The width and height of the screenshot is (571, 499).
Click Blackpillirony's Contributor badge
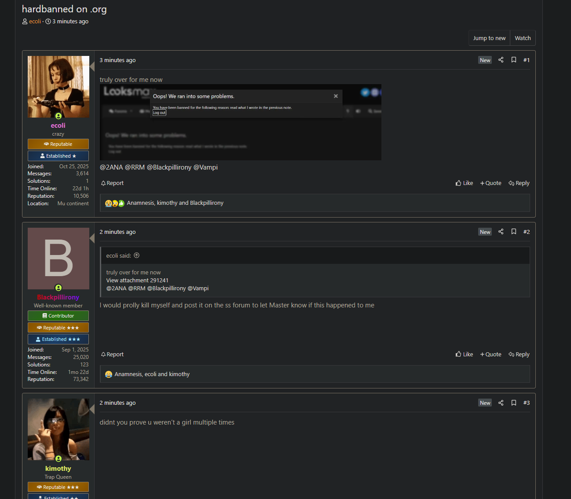coord(58,316)
